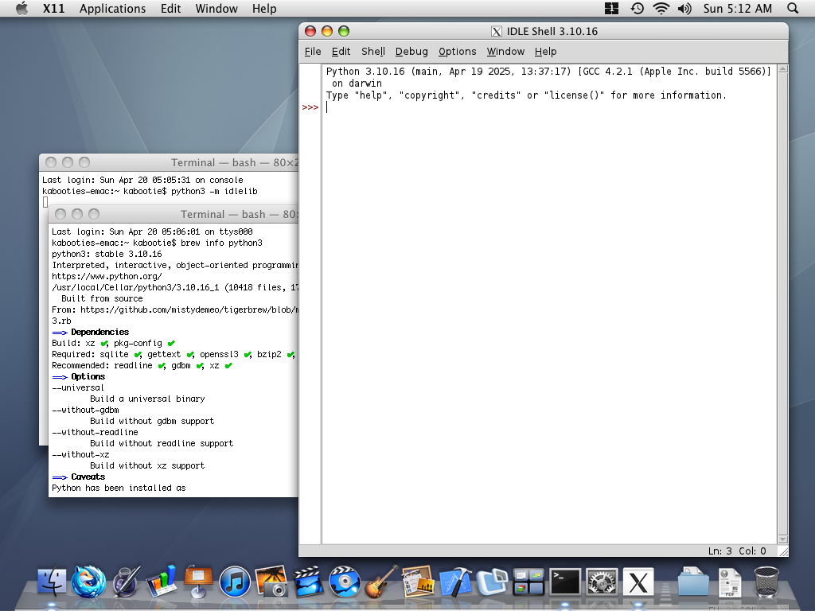Launch the fox-globe browser icon in the dock

tap(88, 581)
